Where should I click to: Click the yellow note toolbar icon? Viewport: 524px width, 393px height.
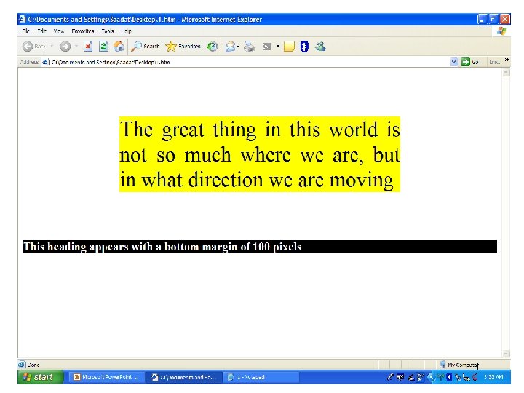pyautogui.click(x=289, y=47)
